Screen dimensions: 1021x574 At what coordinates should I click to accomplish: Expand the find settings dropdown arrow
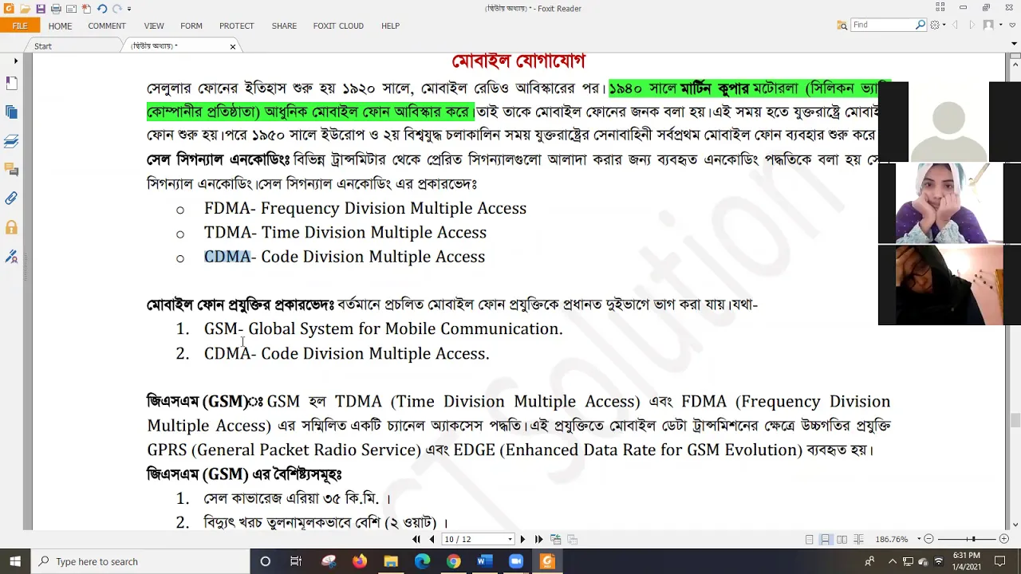pos(944,26)
